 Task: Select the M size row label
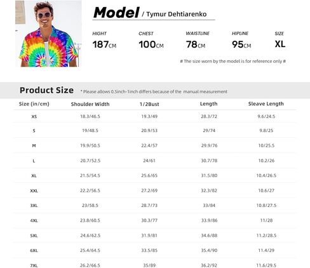(x=34, y=145)
